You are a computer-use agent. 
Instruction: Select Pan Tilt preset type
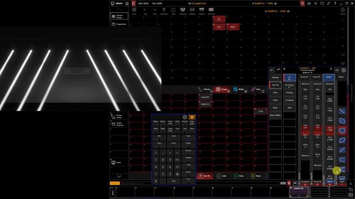tap(205, 176)
